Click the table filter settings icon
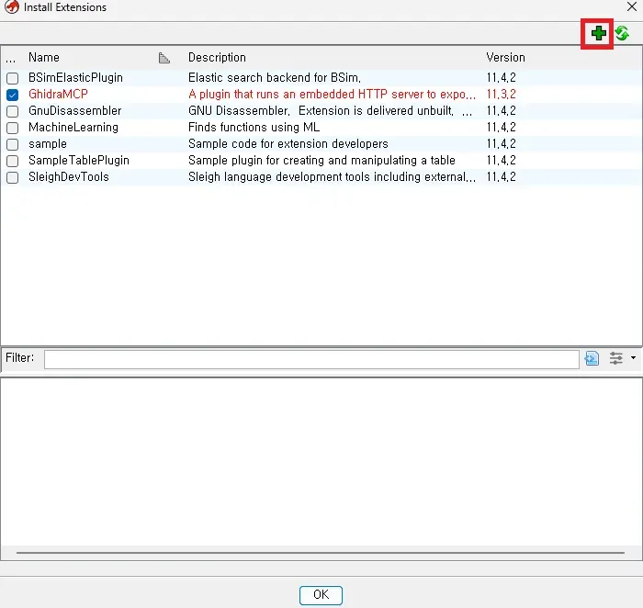643x608 pixels. click(x=616, y=358)
